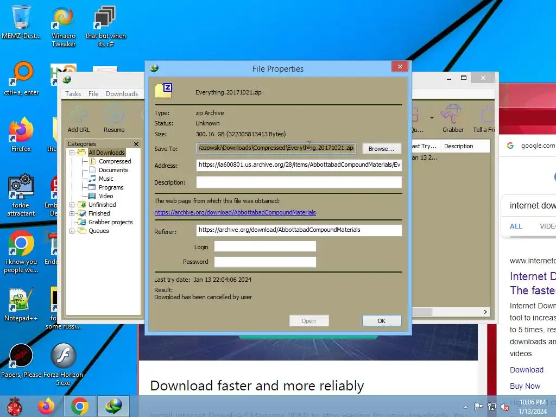This screenshot has width=556, height=417.
Task: Open network tray icon
Action: tap(492, 406)
